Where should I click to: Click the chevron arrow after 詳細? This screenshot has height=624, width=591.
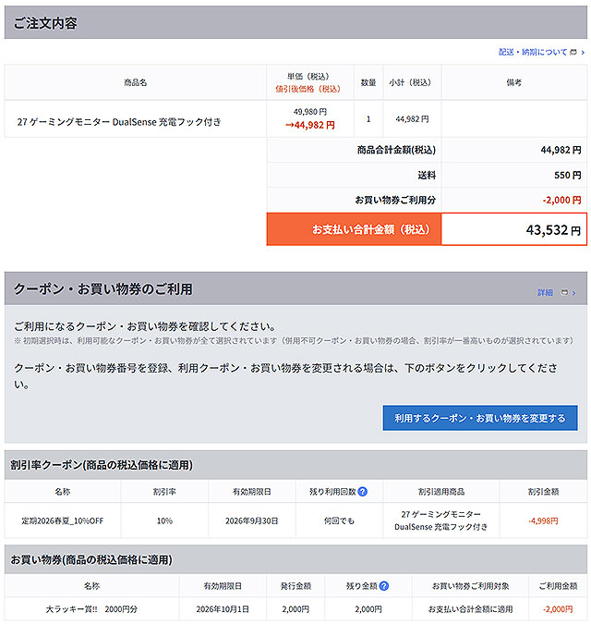pos(573,293)
